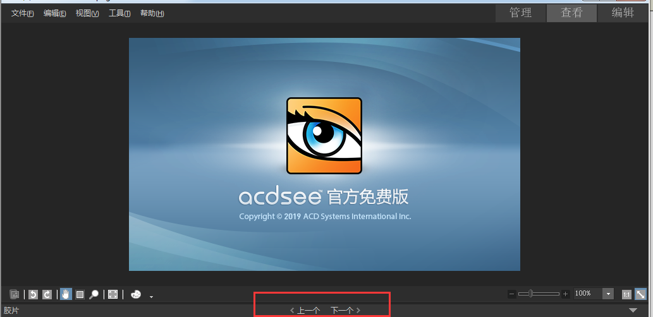Toggle the fit image diagonal-arrow button
653x317 pixels.
(640, 294)
